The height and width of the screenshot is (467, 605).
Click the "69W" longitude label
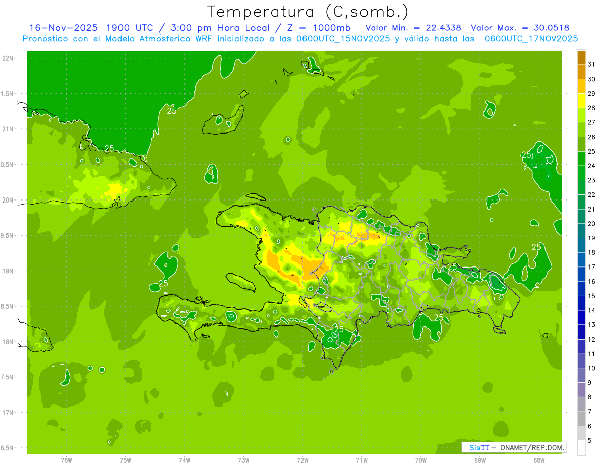480,460
